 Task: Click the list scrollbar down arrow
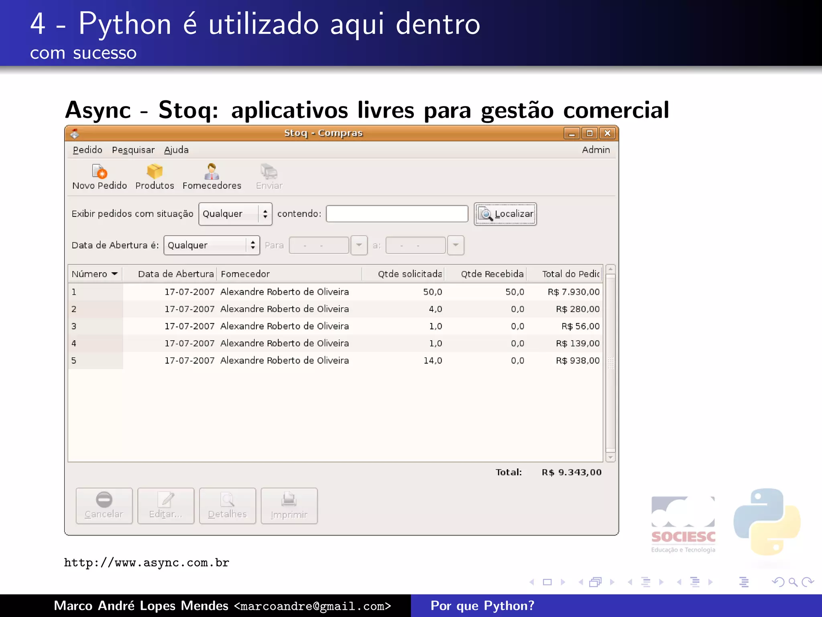[x=610, y=457]
